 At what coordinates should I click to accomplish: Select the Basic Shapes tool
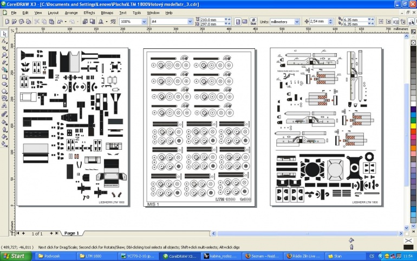pos(4,99)
